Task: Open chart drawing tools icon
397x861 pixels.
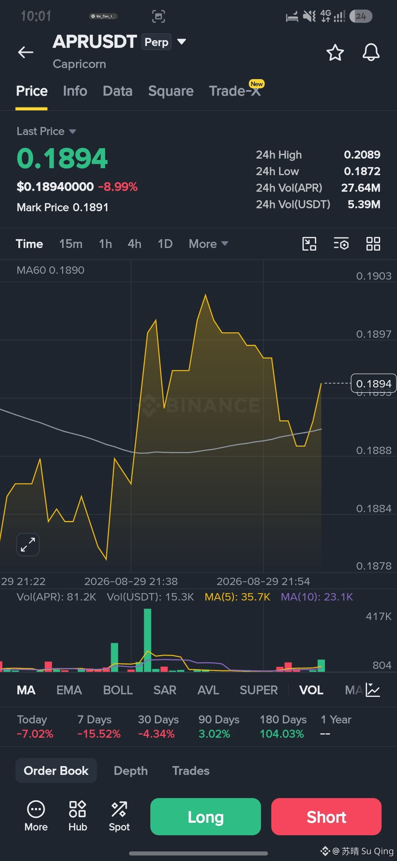Action: [309, 244]
